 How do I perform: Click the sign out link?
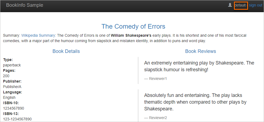point(255,5)
